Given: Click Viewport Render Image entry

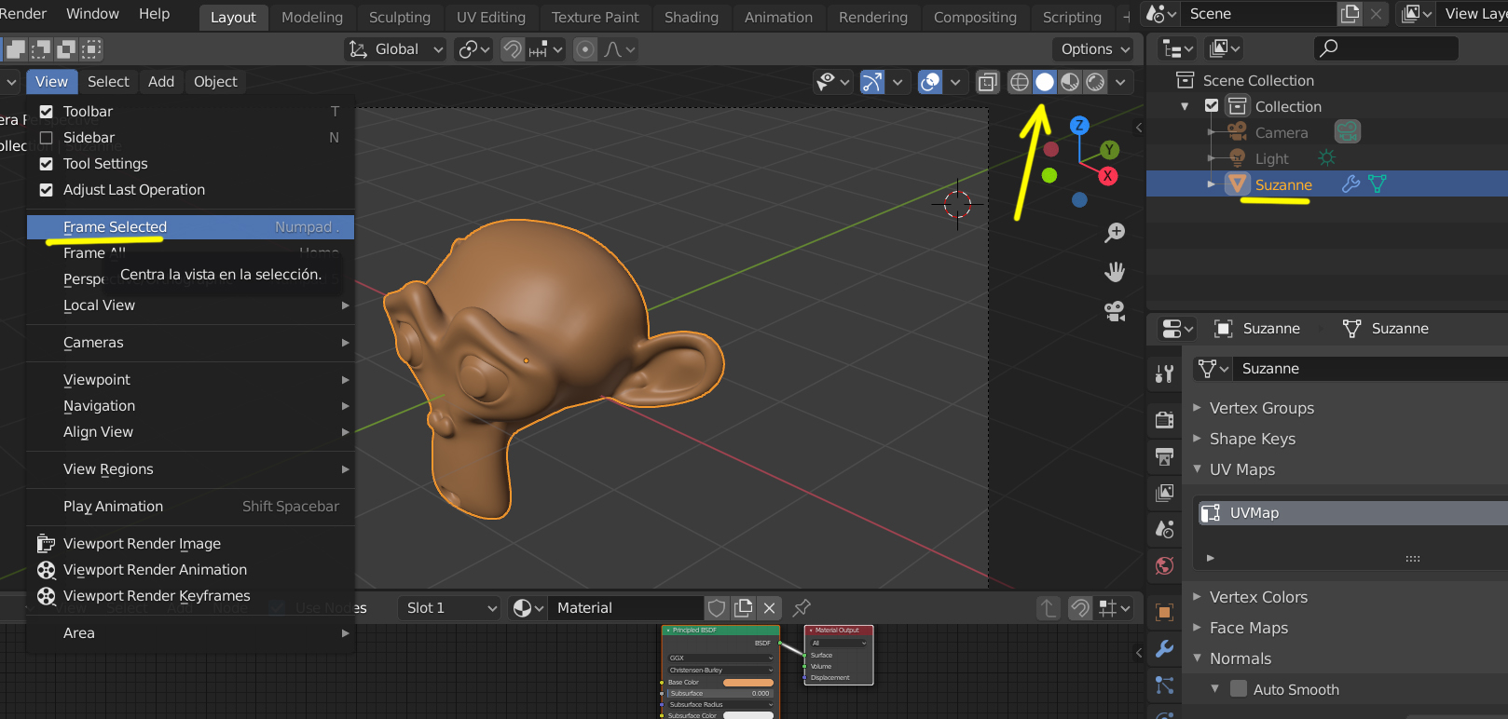Looking at the screenshot, I should click(142, 544).
